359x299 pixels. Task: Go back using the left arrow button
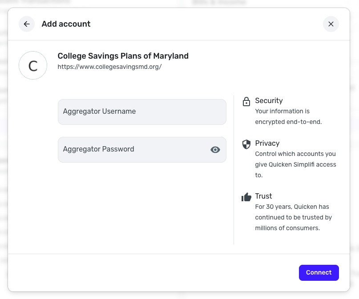tap(27, 24)
